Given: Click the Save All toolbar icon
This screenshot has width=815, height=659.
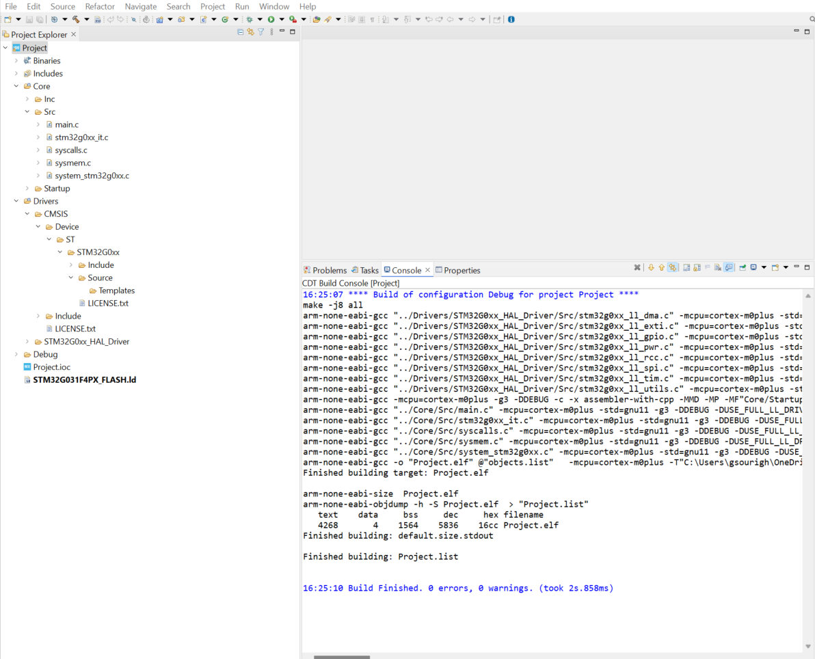Looking at the screenshot, I should pos(39,19).
